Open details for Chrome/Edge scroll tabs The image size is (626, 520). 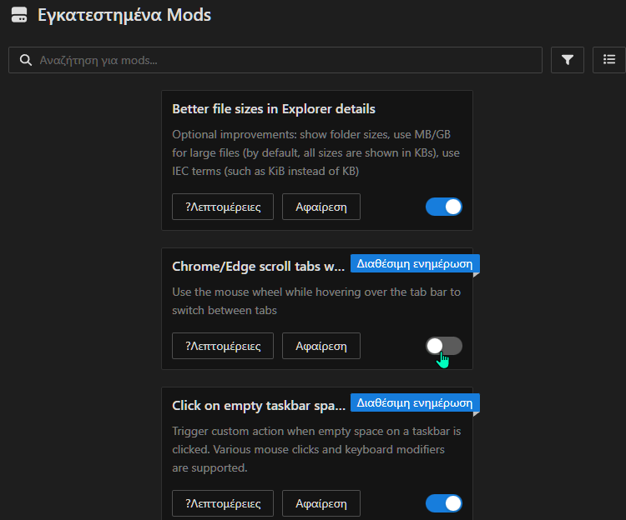pyautogui.click(x=223, y=346)
